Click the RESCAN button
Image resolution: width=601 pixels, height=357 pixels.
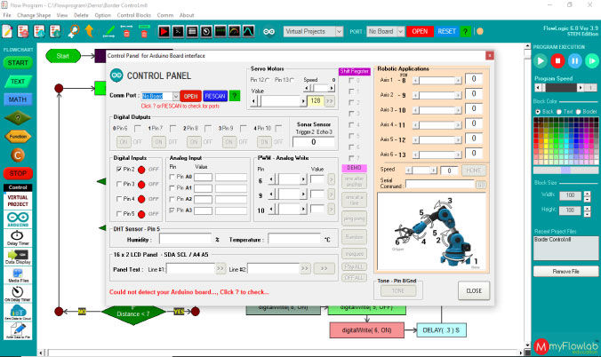point(215,96)
